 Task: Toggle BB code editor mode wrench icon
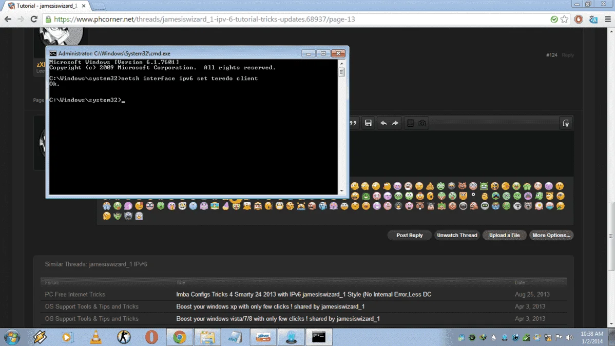click(566, 123)
